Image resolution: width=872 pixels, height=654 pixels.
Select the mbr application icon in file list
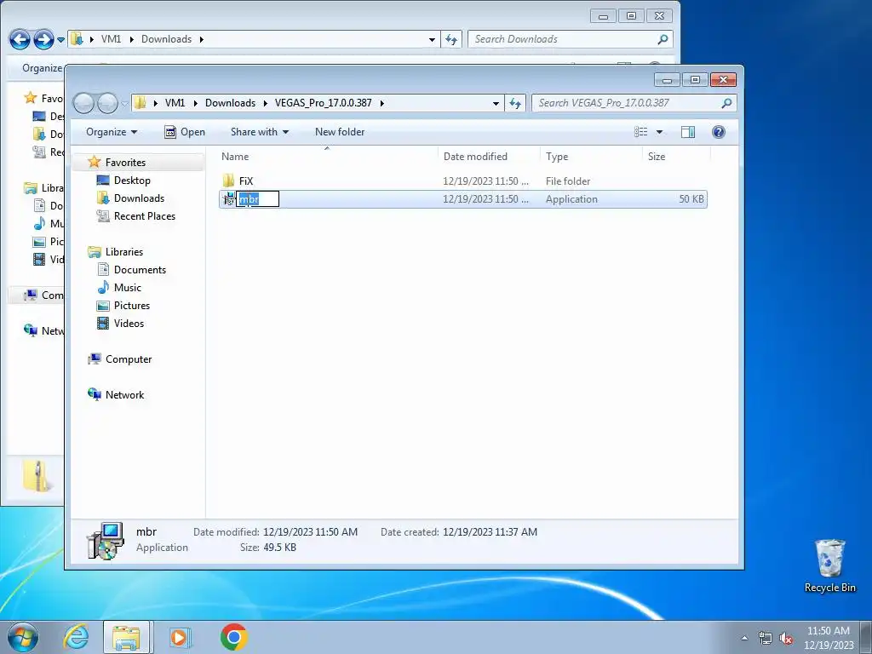point(228,199)
